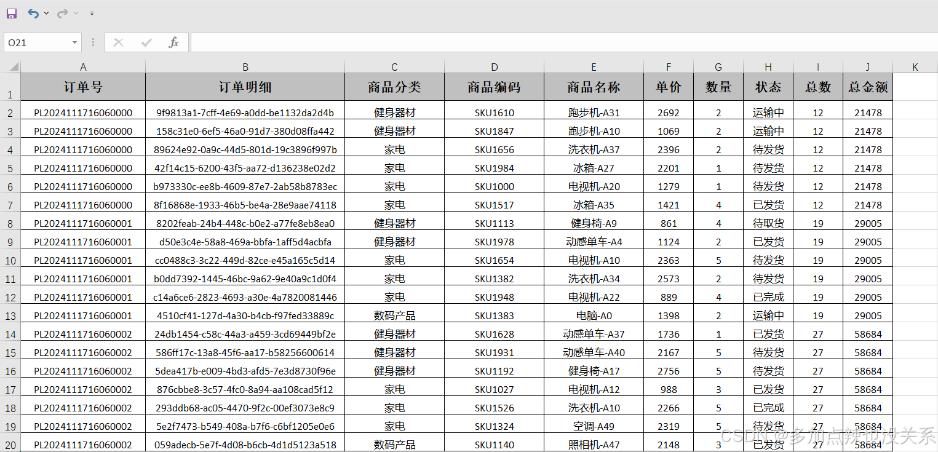Screen dimensions: 938x452
Task: Click the Cancel X icon in formula bar
Action: point(119,42)
